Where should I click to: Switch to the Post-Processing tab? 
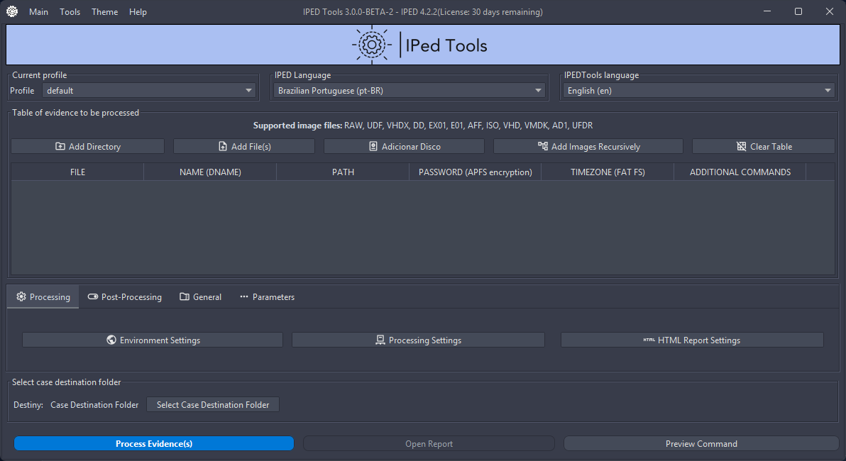(x=124, y=297)
